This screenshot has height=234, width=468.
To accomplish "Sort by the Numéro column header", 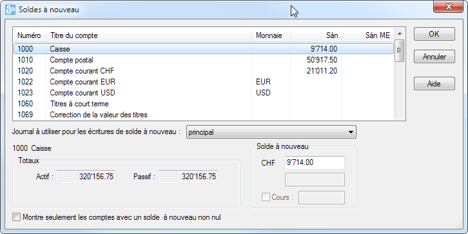I will [29, 35].
